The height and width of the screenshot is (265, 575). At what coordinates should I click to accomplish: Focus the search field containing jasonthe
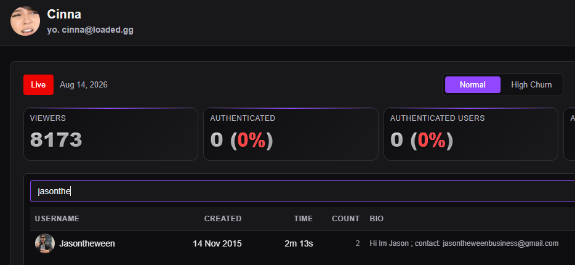click(302, 191)
